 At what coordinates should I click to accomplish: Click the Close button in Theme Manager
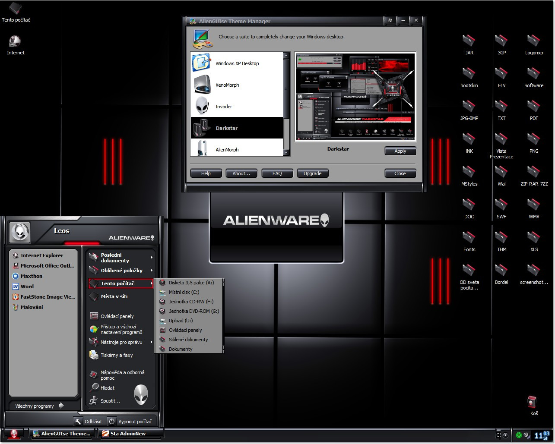[x=400, y=173]
